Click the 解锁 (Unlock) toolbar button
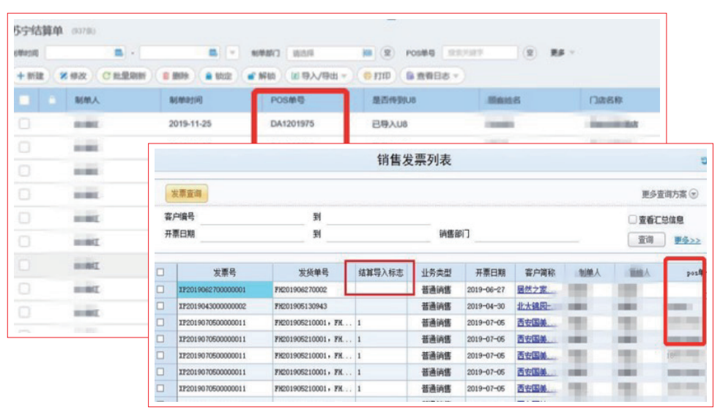Screen dimensions: 723x418 pos(260,75)
